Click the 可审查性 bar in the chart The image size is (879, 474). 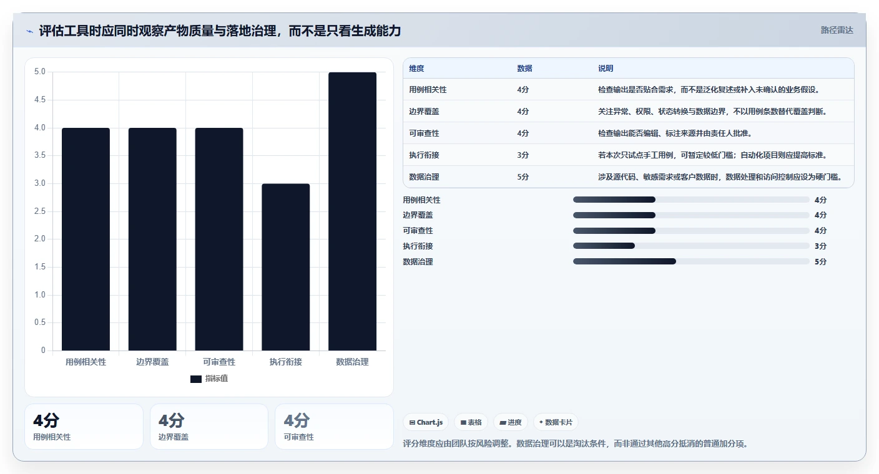click(219, 239)
